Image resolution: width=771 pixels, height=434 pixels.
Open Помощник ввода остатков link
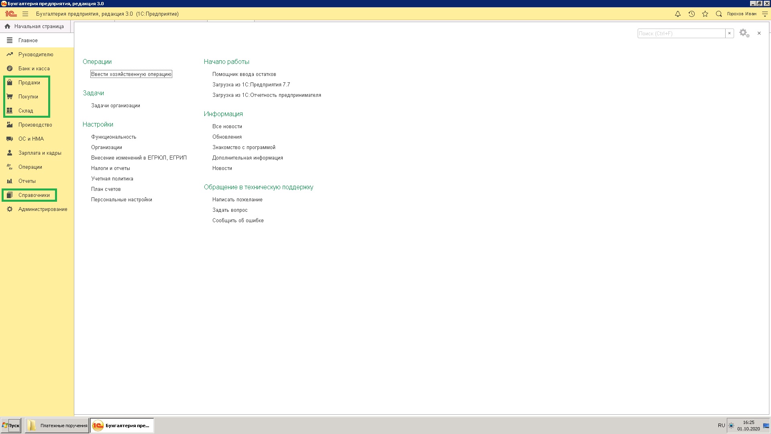coord(244,74)
